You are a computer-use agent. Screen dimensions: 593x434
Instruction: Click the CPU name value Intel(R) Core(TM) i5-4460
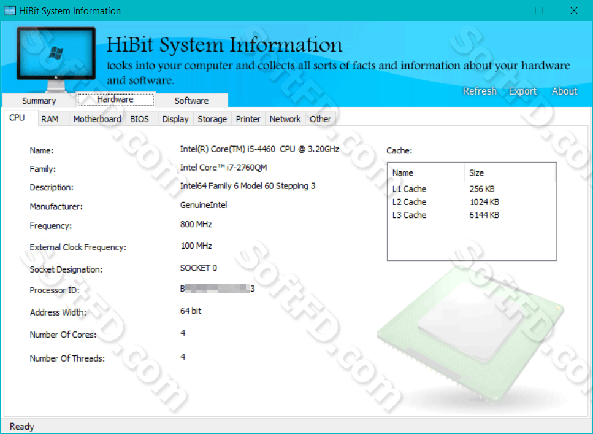tap(259, 149)
